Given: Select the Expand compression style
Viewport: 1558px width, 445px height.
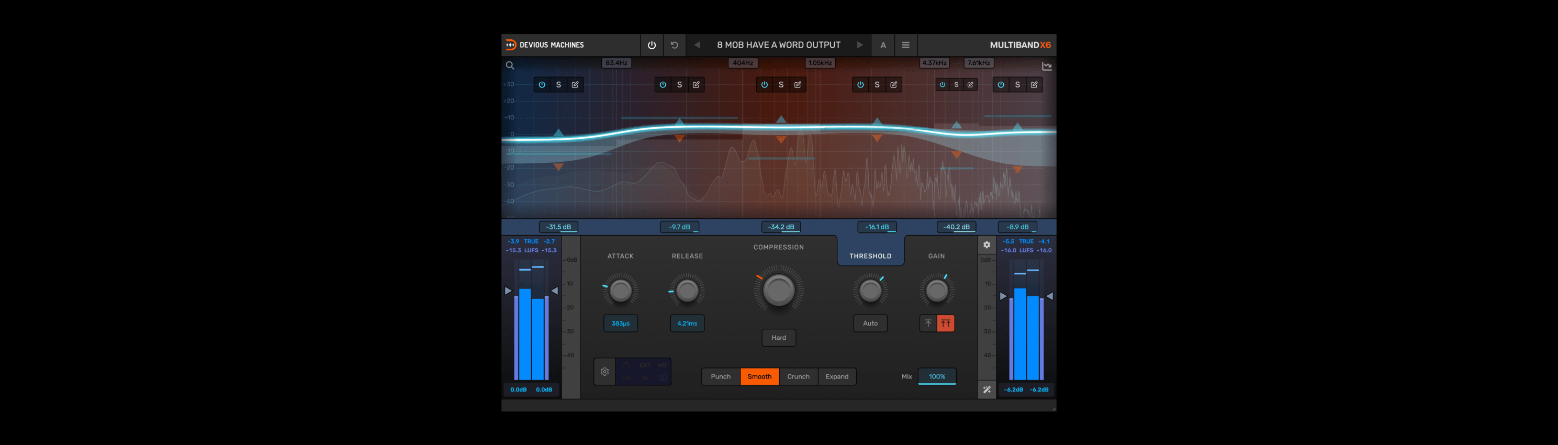Looking at the screenshot, I should click(837, 376).
